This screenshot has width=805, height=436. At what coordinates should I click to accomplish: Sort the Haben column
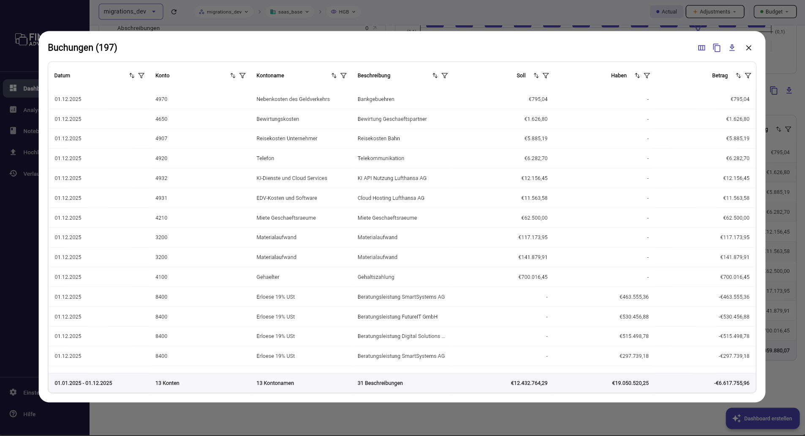(x=637, y=76)
